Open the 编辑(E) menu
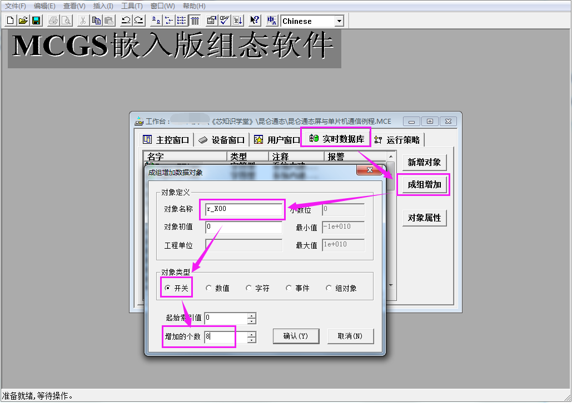572x403 pixels. click(x=44, y=6)
